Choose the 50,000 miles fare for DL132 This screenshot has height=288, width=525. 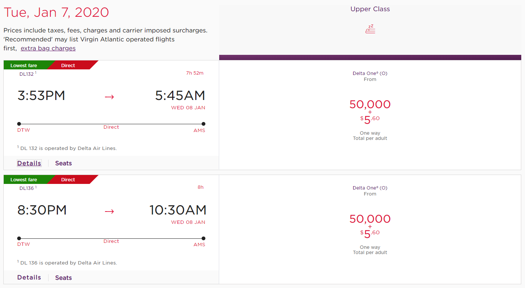(x=370, y=104)
